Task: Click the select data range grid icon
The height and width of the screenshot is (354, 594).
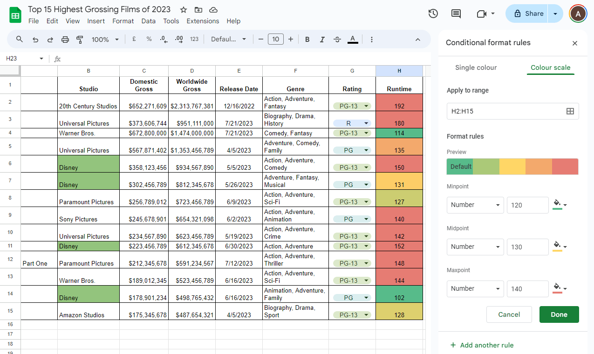Action: (x=570, y=111)
